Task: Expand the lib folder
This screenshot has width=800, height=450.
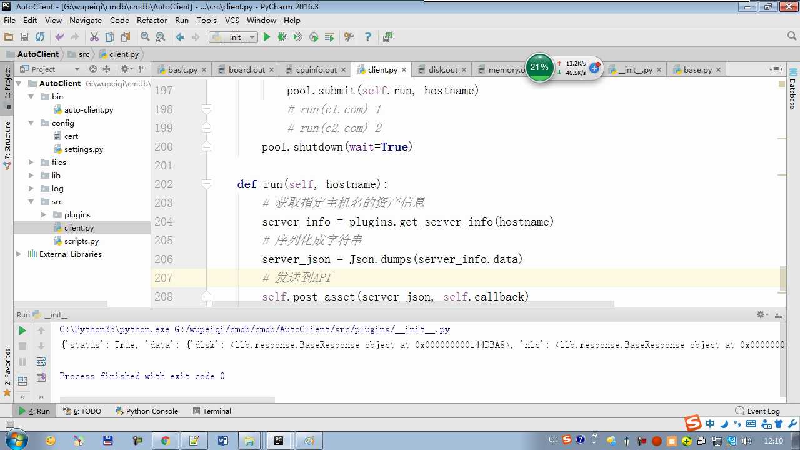Action: click(31, 175)
